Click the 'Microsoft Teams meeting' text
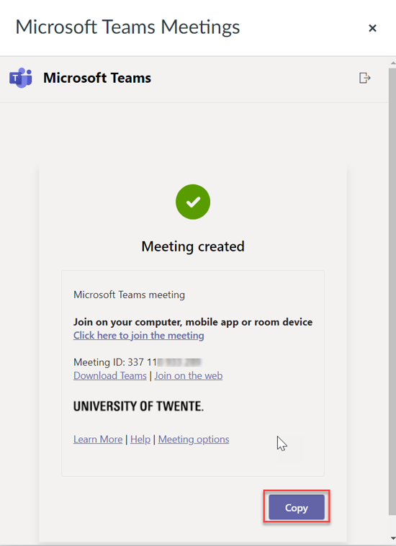396x546 pixels. pos(129,295)
